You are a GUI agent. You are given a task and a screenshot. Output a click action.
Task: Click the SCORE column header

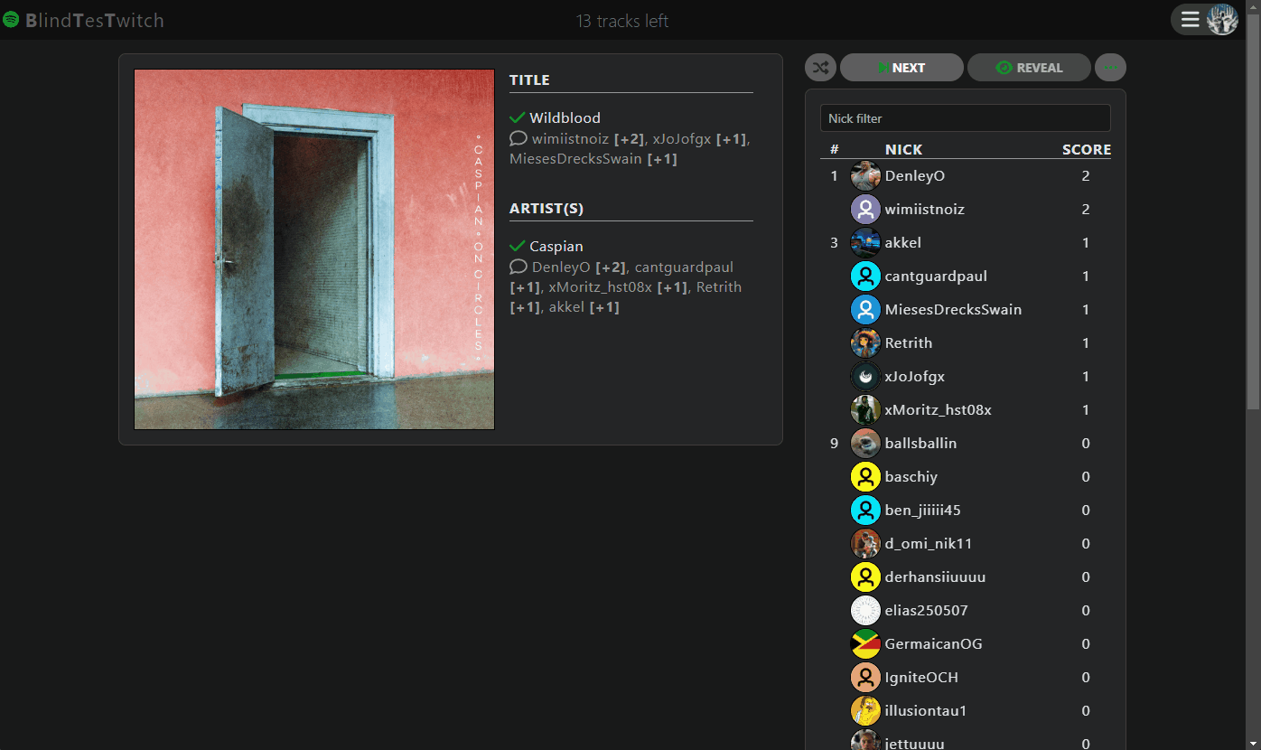[1087, 150]
